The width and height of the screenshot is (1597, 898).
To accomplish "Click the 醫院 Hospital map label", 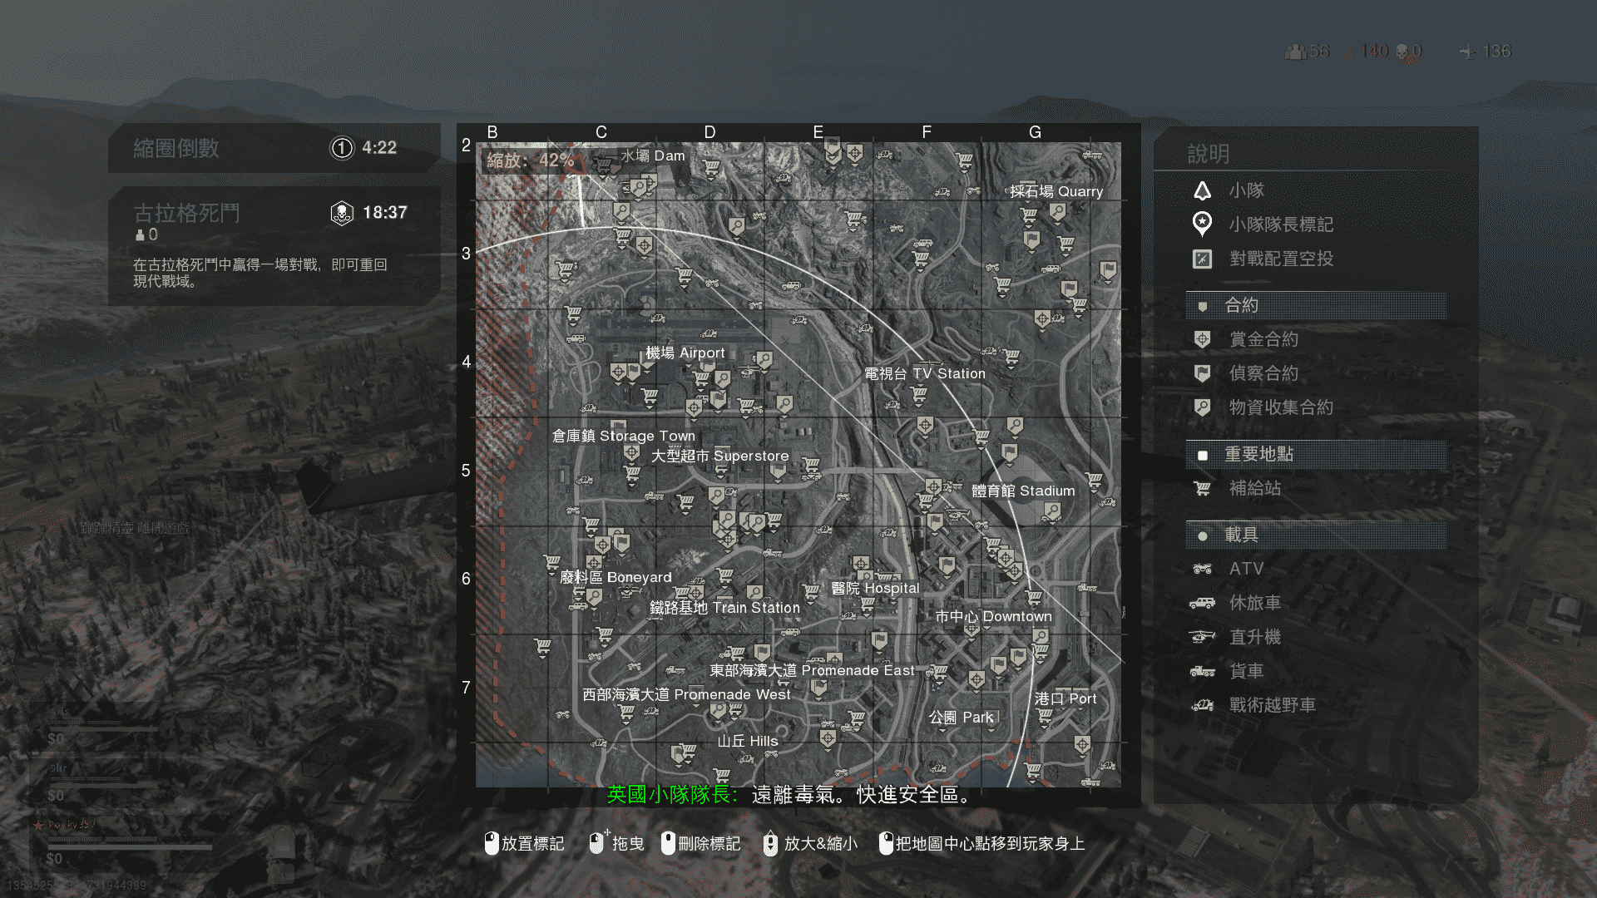I will coord(876,589).
